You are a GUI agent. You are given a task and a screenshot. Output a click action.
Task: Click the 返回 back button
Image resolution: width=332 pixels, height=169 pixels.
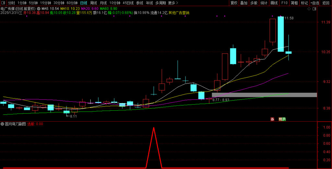(326, 3)
